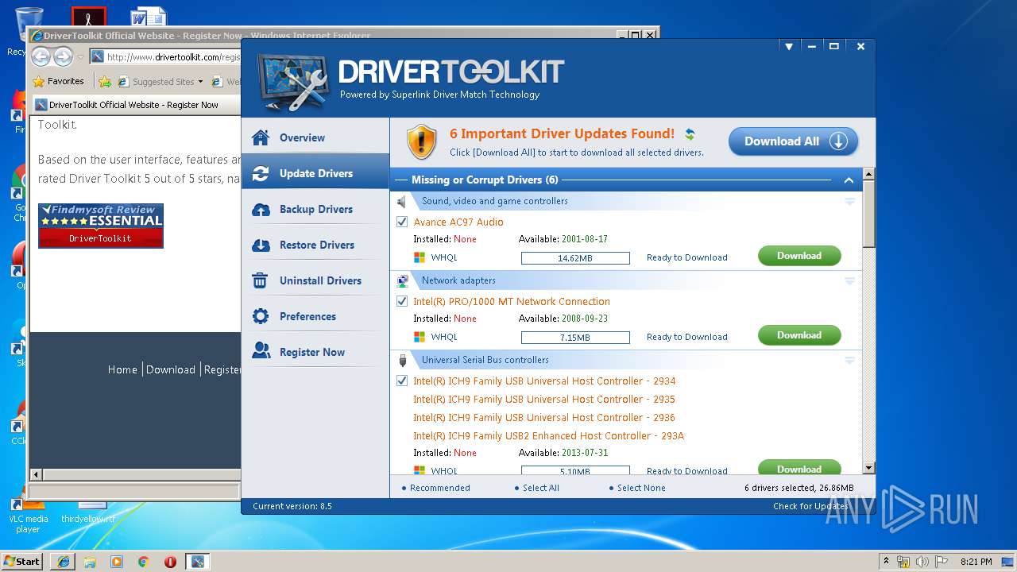The image size is (1017, 572).
Task: Open the Backup Drivers page
Action: (x=315, y=209)
